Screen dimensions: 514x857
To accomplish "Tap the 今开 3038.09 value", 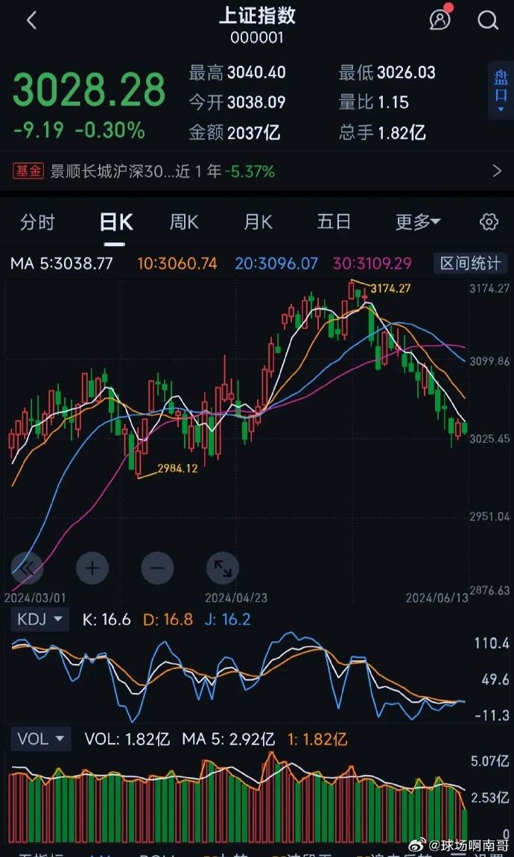I will (x=238, y=102).
